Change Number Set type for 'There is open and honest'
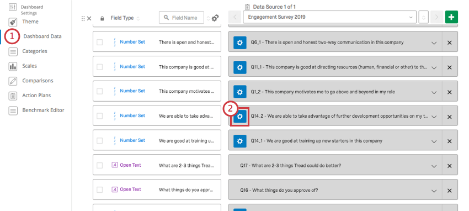This screenshot has height=211, width=469. (129, 42)
